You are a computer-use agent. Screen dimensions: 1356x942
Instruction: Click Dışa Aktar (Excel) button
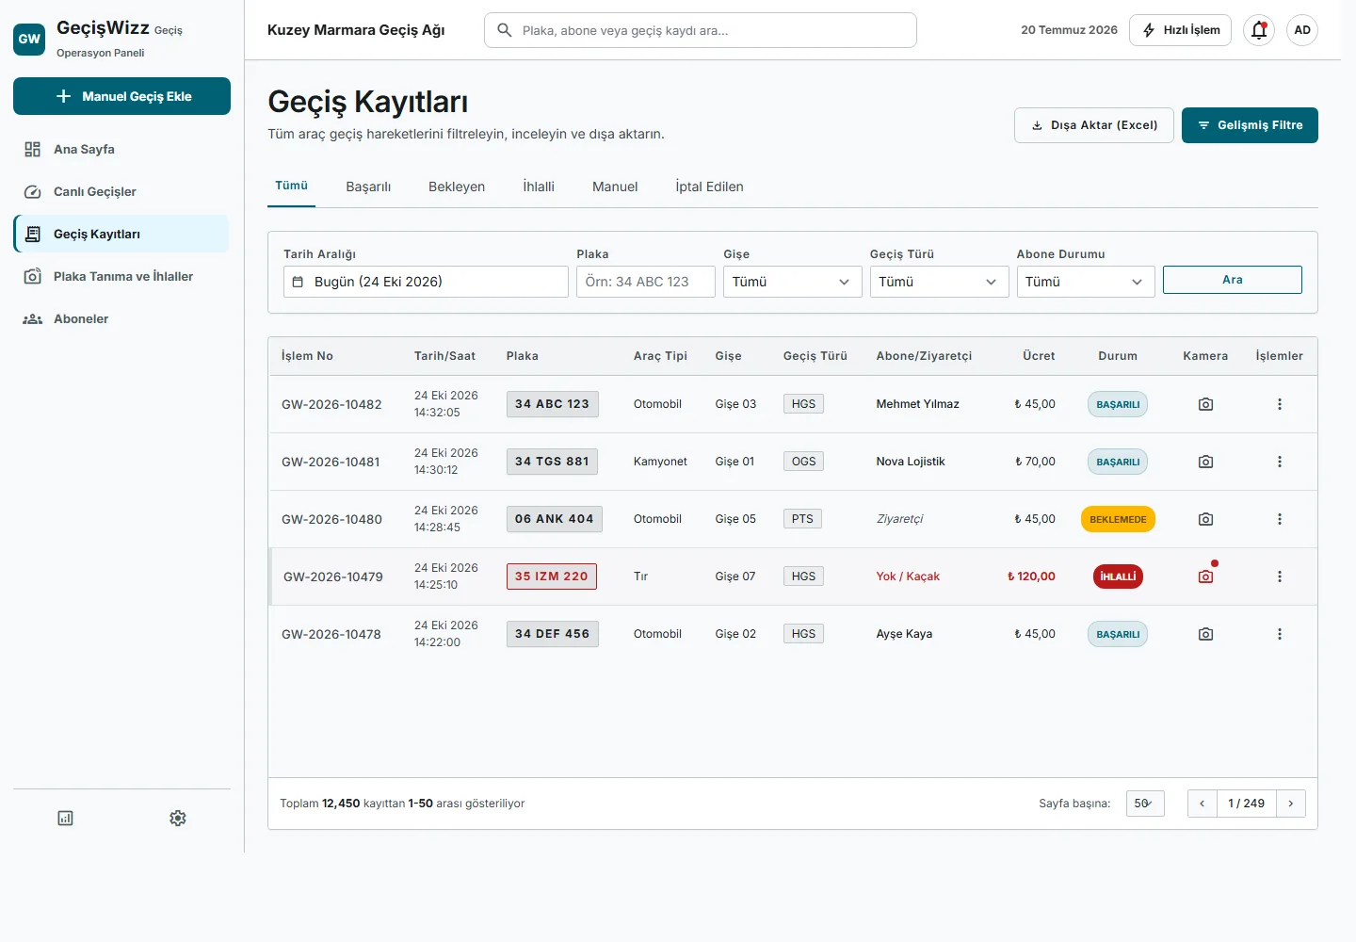(1094, 125)
